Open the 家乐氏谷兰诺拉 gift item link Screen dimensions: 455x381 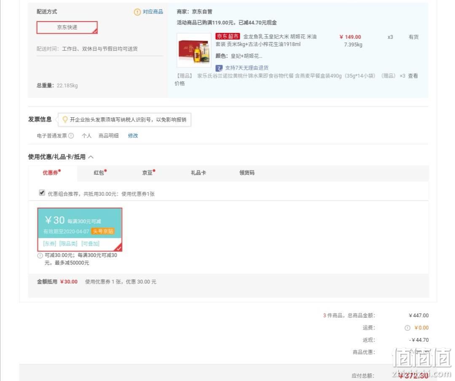coord(286,76)
